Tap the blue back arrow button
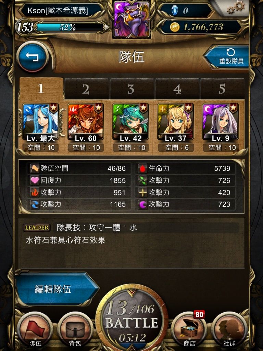This screenshot has height=351, width=263. 33,57
